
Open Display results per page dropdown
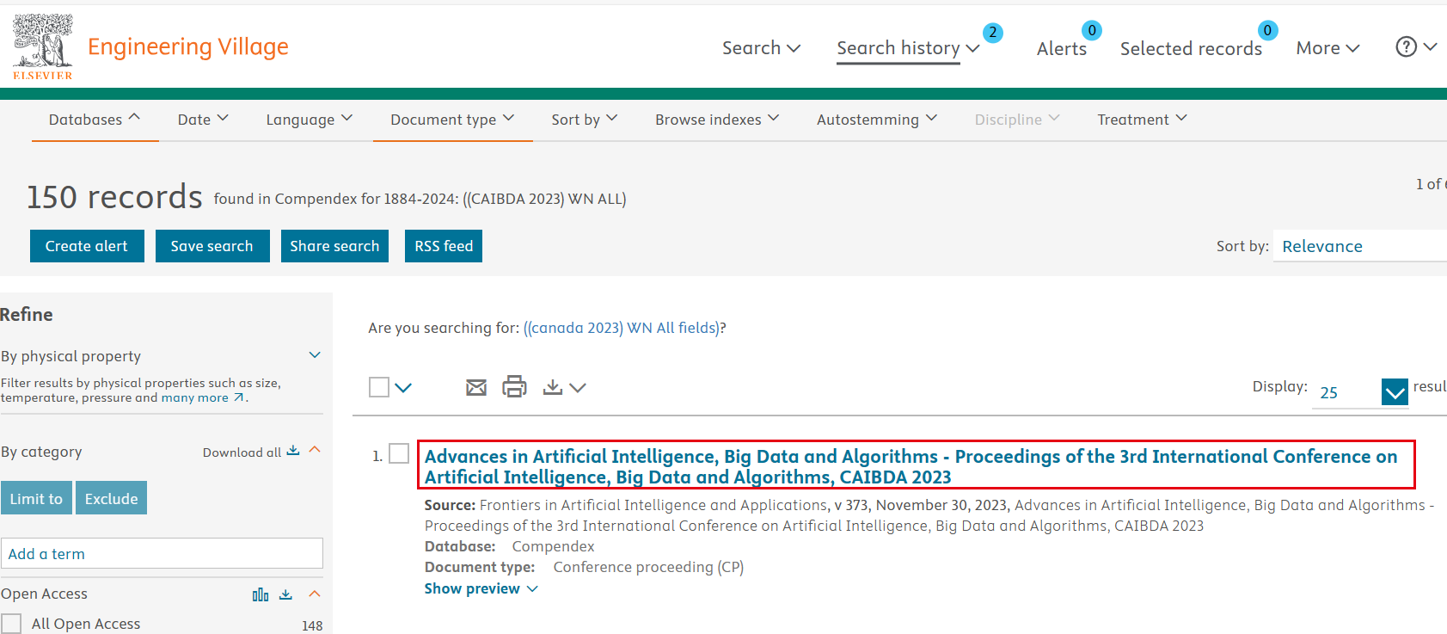(x=1395, y=392)
